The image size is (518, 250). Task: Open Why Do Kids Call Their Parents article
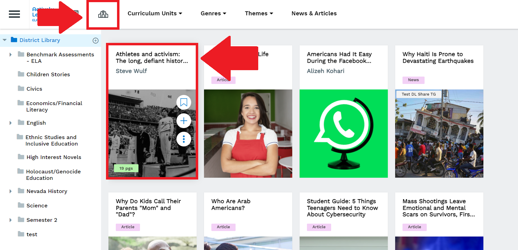point(148,208)
